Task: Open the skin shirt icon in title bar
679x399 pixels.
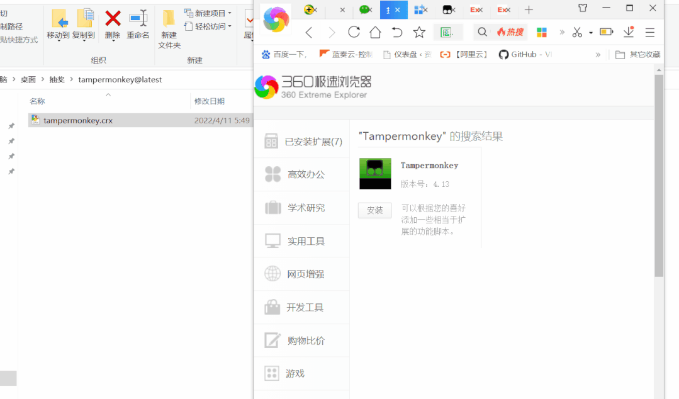Action: (x=583, y=8)
